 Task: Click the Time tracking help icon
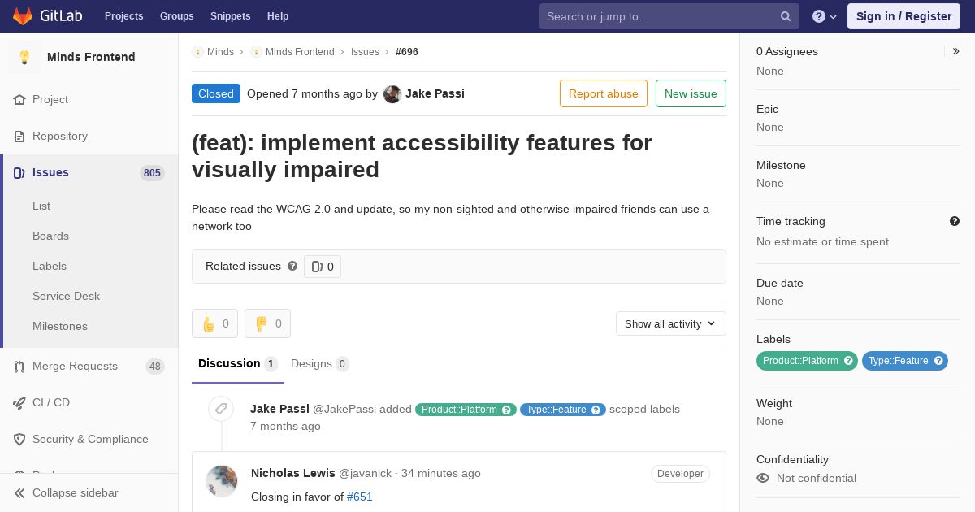(955, 221)
